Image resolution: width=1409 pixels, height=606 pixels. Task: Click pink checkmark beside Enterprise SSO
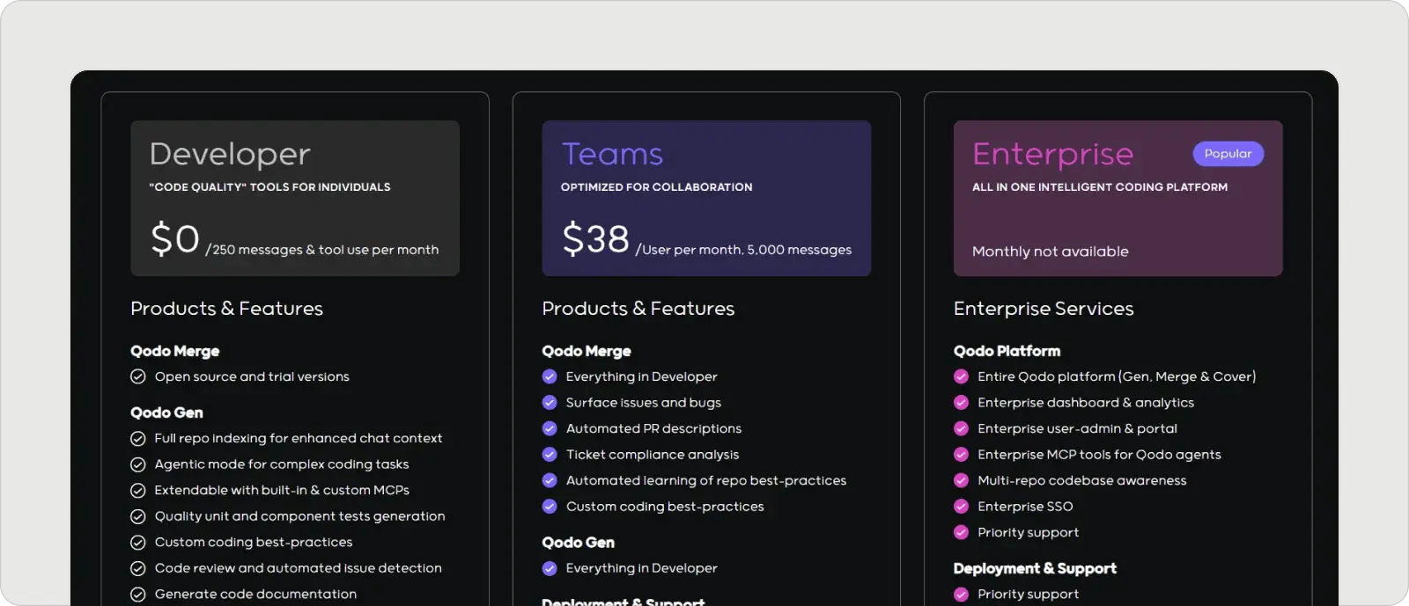(961, 507)
